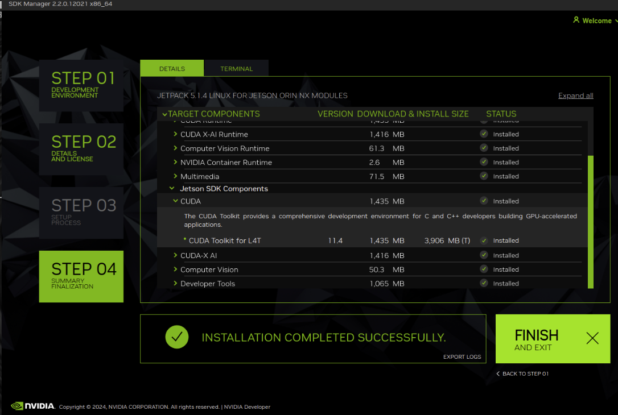Collapse the expanded CUDA row

point(175,201)
